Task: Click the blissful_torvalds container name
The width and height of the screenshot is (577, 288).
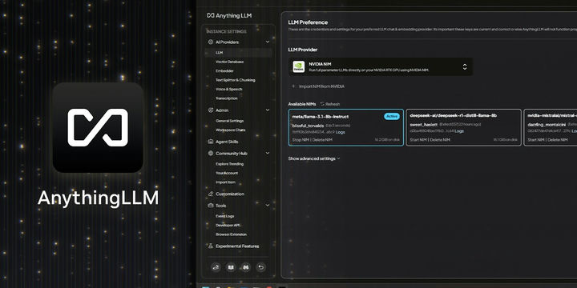Action: click(308, 126)
